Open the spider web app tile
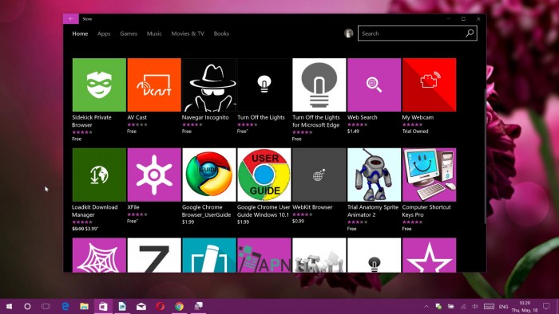This screenshot has width=559, height=314. [99, 255]
